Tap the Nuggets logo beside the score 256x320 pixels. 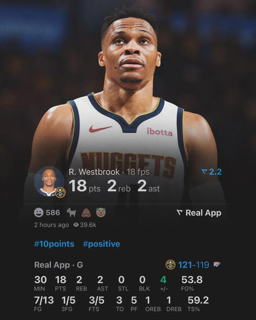pyautogui.click(x=170, y=265)
